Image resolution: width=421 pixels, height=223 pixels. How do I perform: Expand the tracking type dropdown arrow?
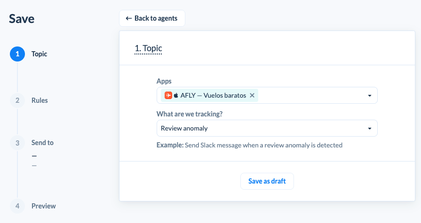click(369, 129)
